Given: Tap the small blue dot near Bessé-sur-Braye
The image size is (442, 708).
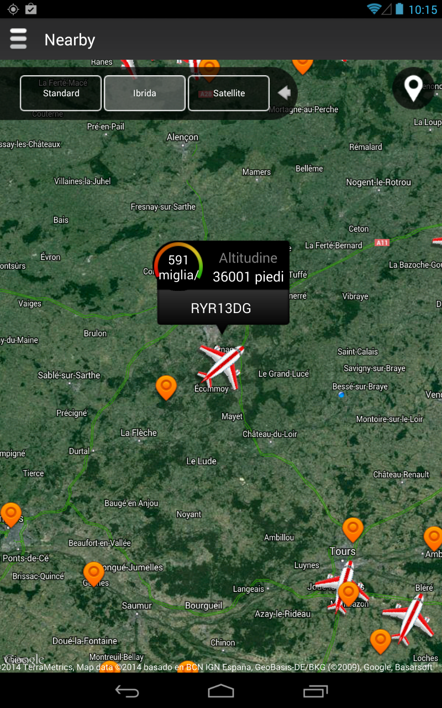Looking at the screenshot, I should click(x=341, y=394).
